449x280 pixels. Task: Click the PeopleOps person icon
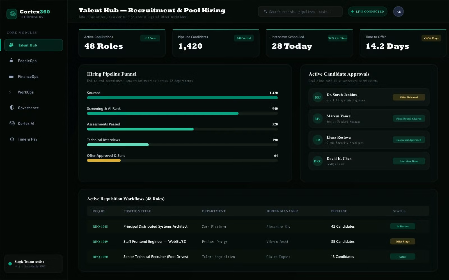pos(11,60)
